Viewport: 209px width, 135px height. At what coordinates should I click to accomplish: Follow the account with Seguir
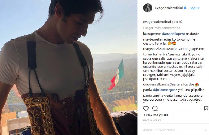pyautogui.click(x=195, y=8)
